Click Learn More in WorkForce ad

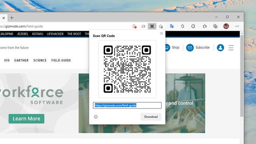(27, 119)
